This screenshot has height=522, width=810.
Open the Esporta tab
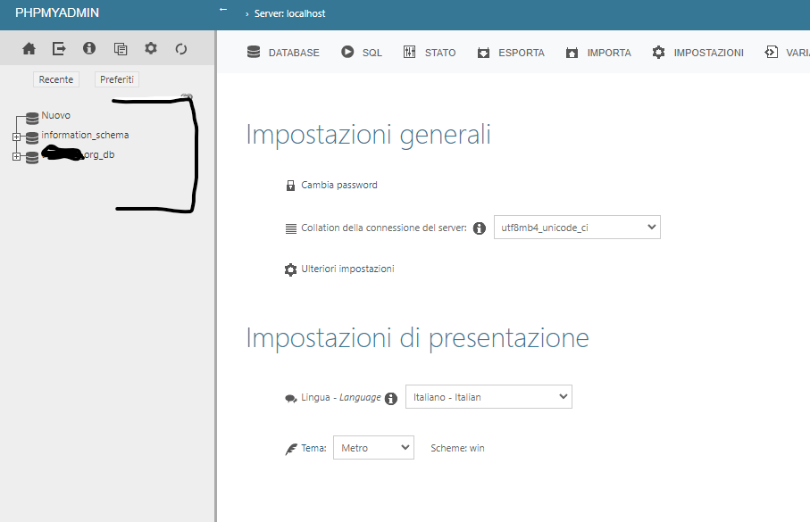[x=511, y=53]
